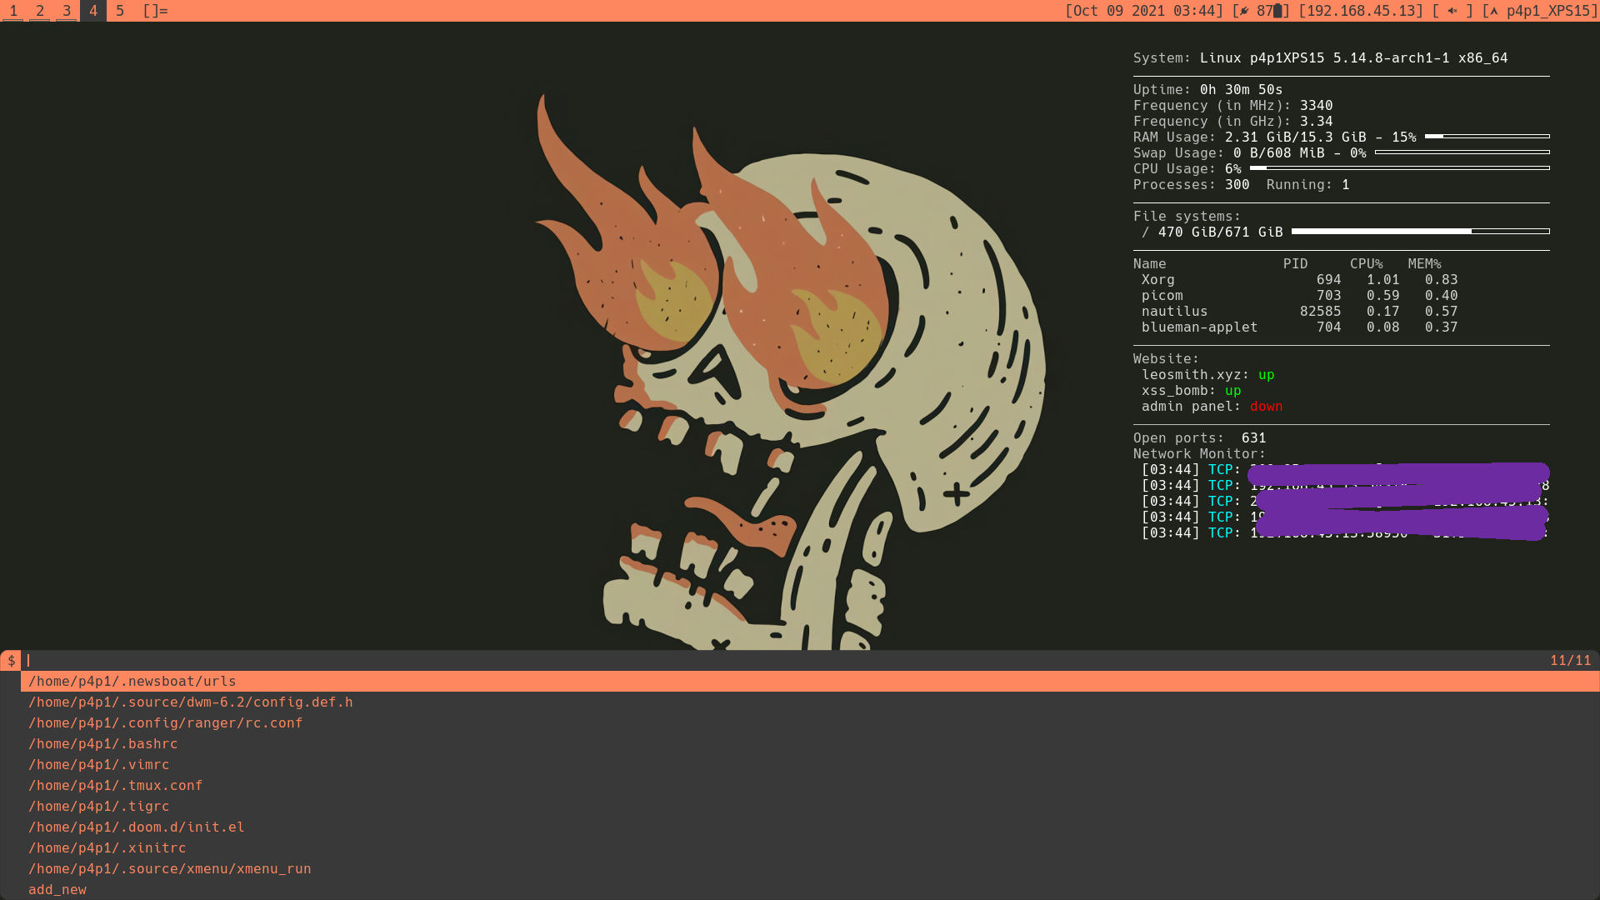1600x900 pixels.
Task: Click the caret icon before p4p1_XPS15
Action: coord(1493,11)
